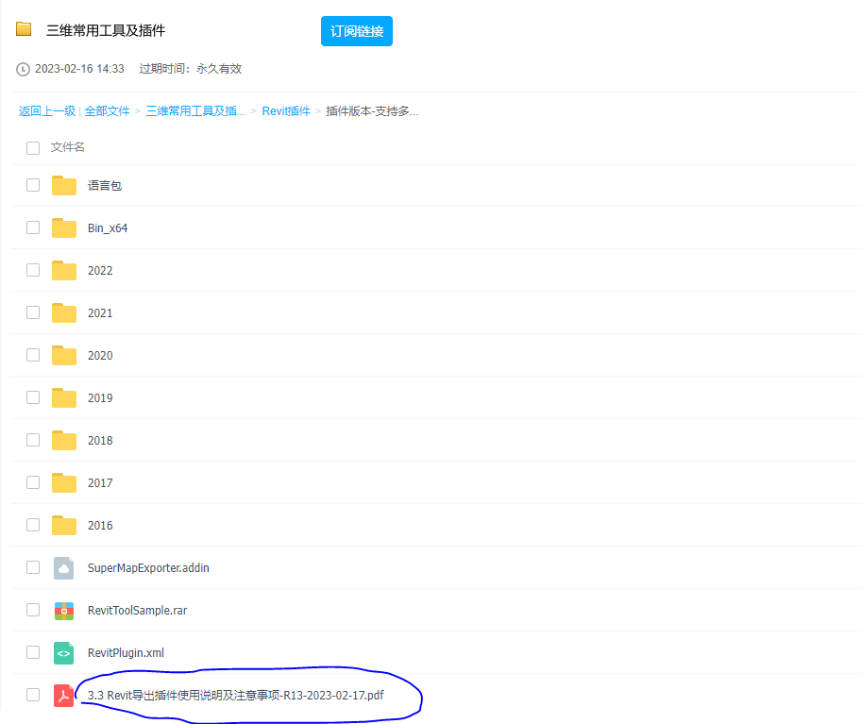Go to 三维常用工具及插... breadcrumb
The height and width of the screenshot is (724, 862).
[195, 111]
